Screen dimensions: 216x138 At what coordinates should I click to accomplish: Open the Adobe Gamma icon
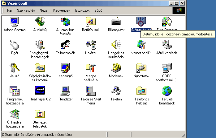point(15,22)
